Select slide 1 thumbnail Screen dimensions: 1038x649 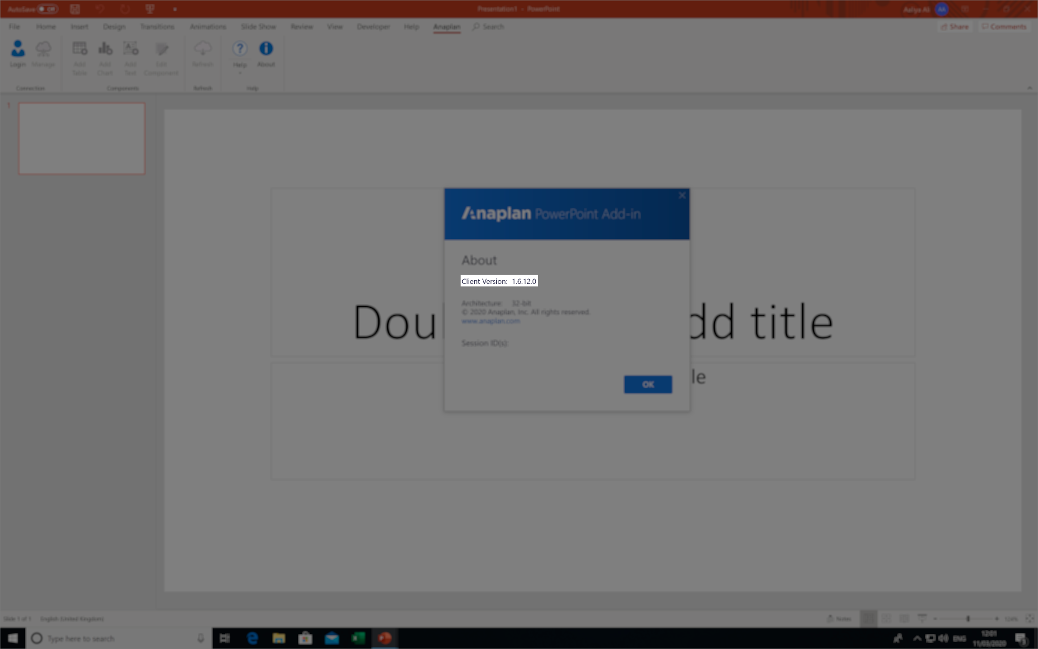[x=82, y=138]
